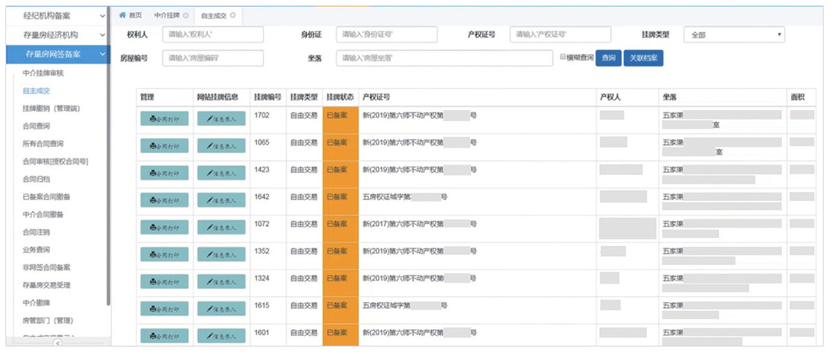Viewport: 836px width, 354px height.
Task: Click the 挂牌编号 column header
Action: [267, 98]
